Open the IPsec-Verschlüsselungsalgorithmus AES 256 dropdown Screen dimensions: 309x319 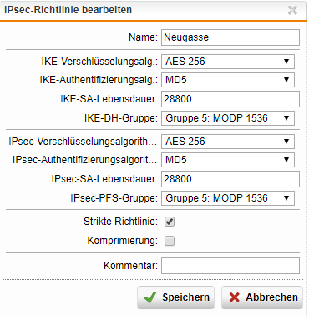point(228,142)
